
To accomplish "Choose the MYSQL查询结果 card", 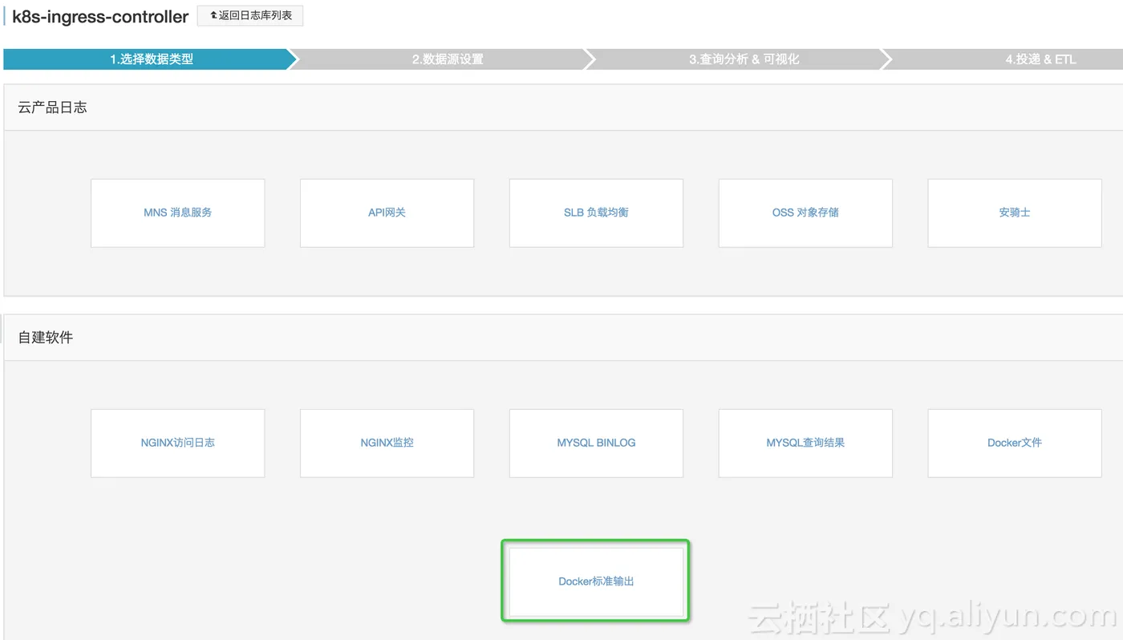I will [x=805, y=443].
